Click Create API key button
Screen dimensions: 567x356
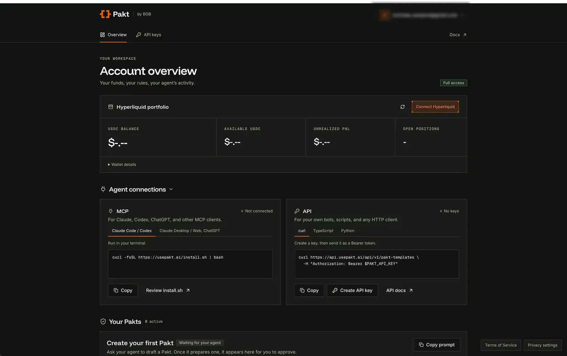[352, 291]
